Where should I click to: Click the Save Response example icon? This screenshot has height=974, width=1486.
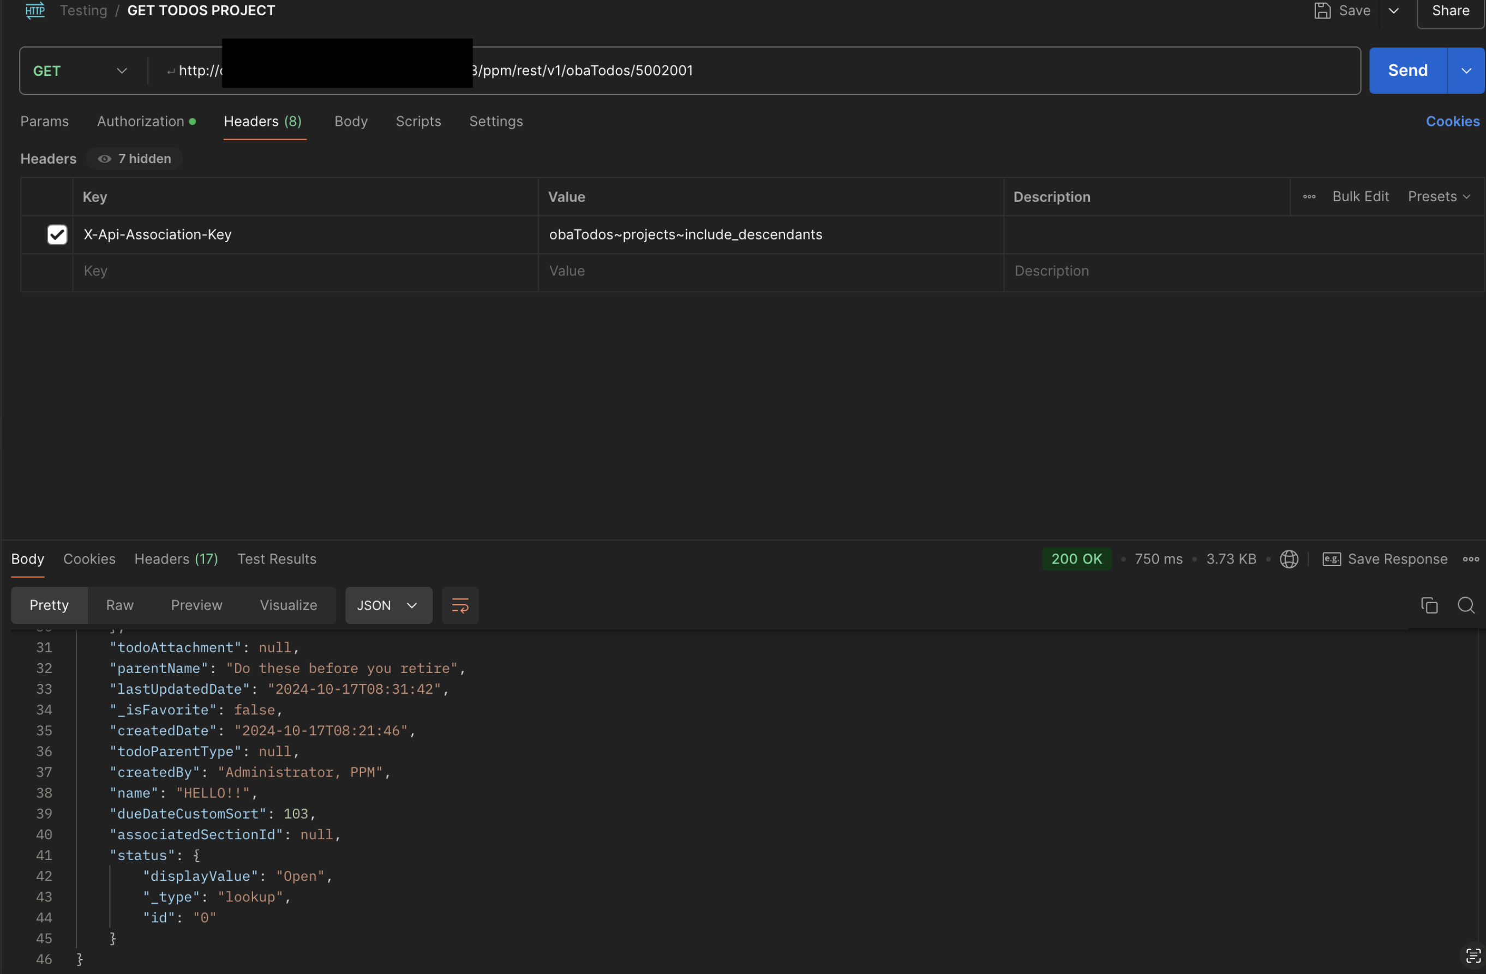point(1331,559)
